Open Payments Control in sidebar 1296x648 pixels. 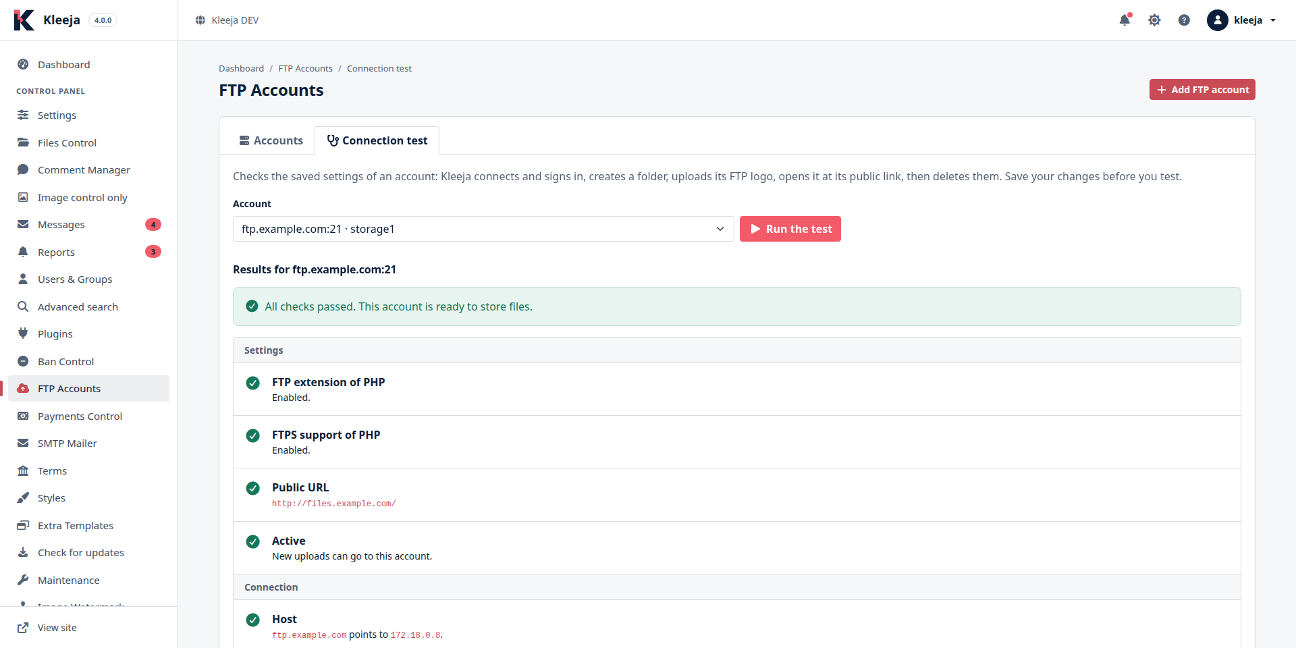tap(88, 416)
